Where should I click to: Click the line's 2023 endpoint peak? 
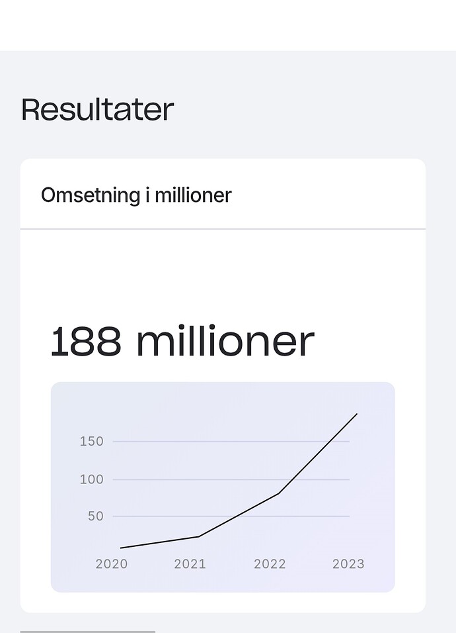(x=357, y=414)
